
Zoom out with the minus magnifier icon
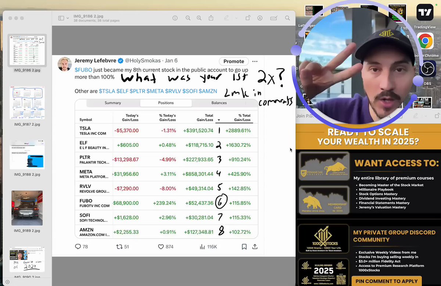pos(188,18)
